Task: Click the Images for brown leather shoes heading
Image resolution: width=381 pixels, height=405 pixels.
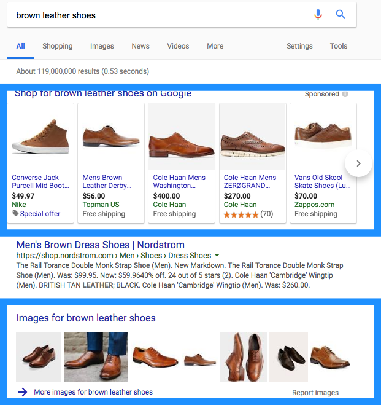Action: pyautogui.click(x=86, y=318)
